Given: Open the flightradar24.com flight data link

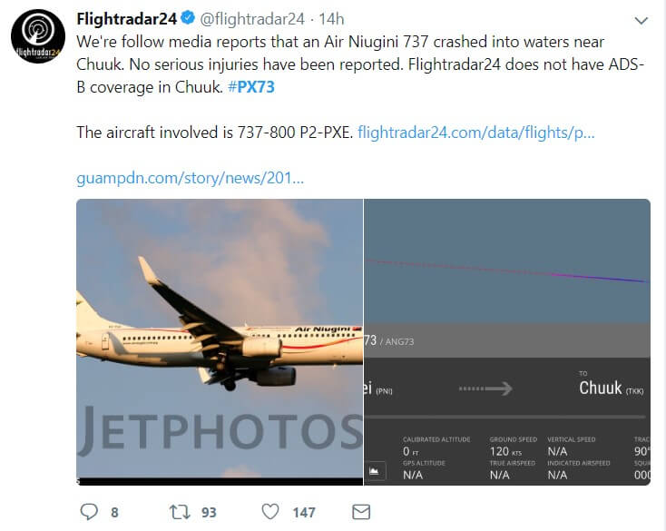Looking at the screenshot, I should click(476, 133).
